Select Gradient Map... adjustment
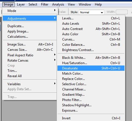Image resolution: width=132 pixels, height=121 pixels. point(91,95)
